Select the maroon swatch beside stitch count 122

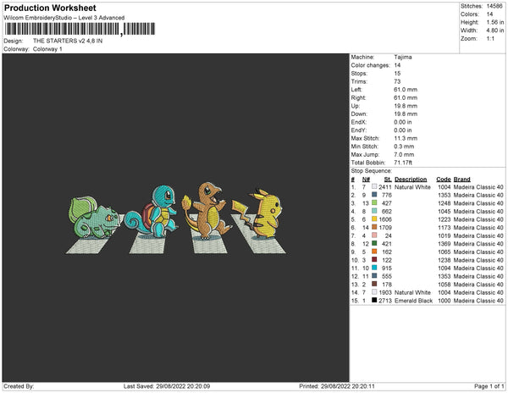(x=374, y=259)
